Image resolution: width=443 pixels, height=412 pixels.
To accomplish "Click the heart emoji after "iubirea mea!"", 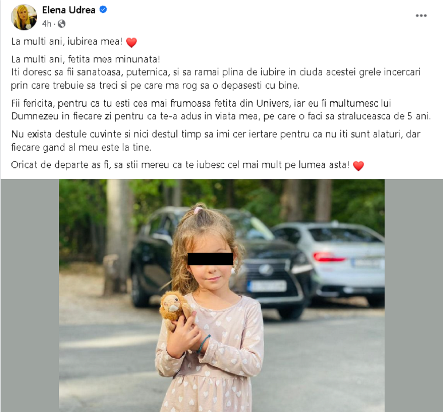I will click(x=131, y=42).
